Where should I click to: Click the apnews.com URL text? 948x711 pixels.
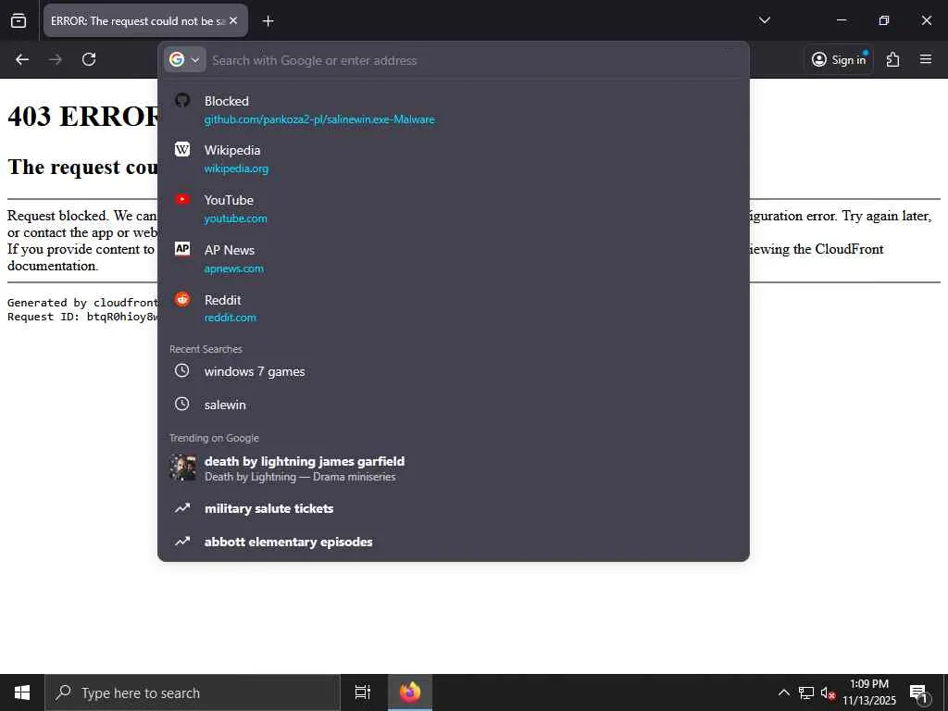(234, 268)
